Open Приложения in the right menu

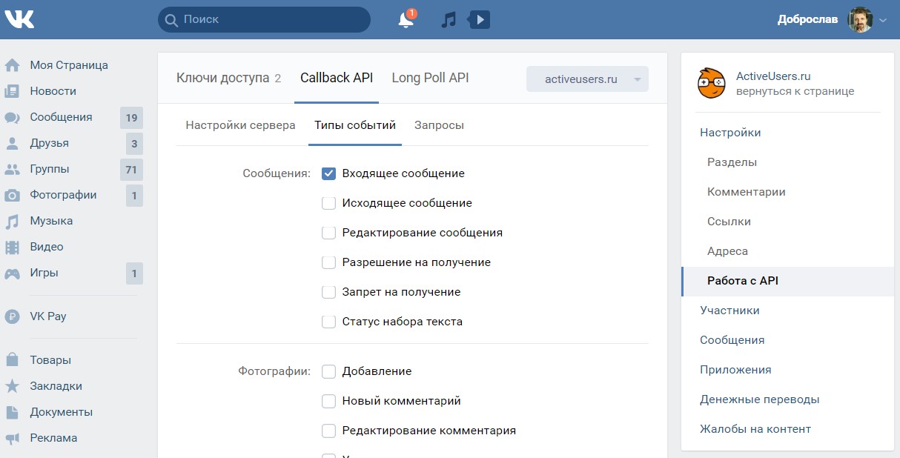(x=735, y=370)
